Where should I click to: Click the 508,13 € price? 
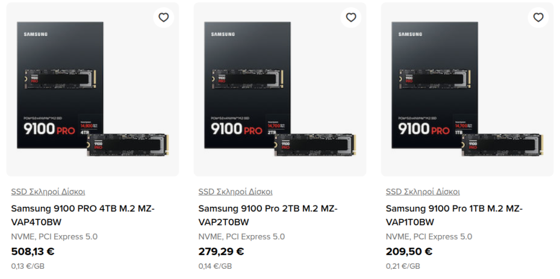(x=33, y=252)
